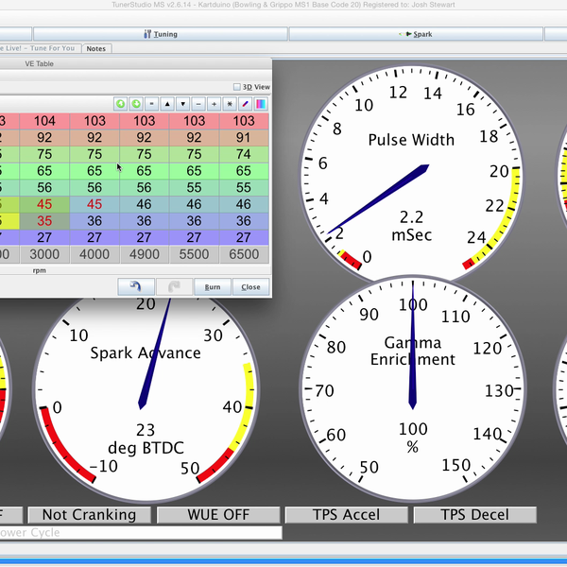Open the Tuning menu
The image size is (567, 567).
[x=161, y=34]
